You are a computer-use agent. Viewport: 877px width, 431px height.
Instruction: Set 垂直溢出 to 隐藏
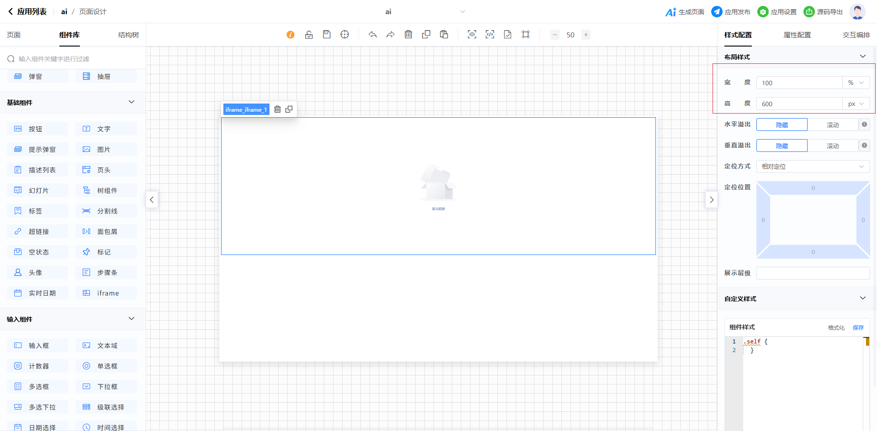pyautogui.click(x=782, y=146)
